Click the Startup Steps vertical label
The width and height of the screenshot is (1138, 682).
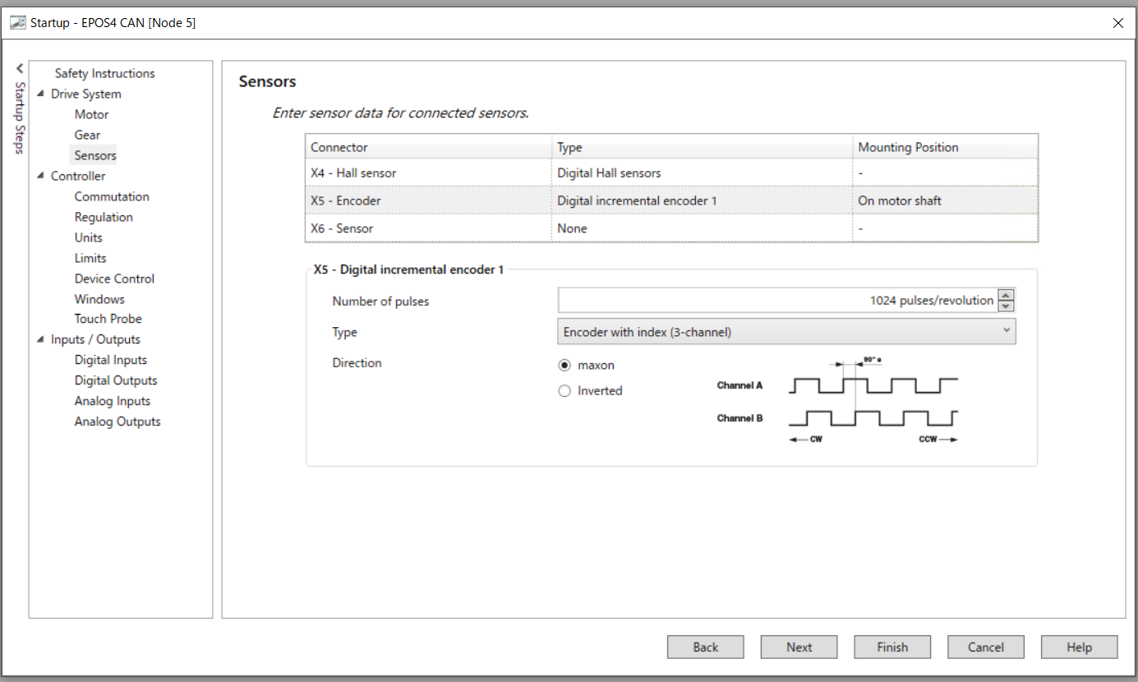pos(20,118)
